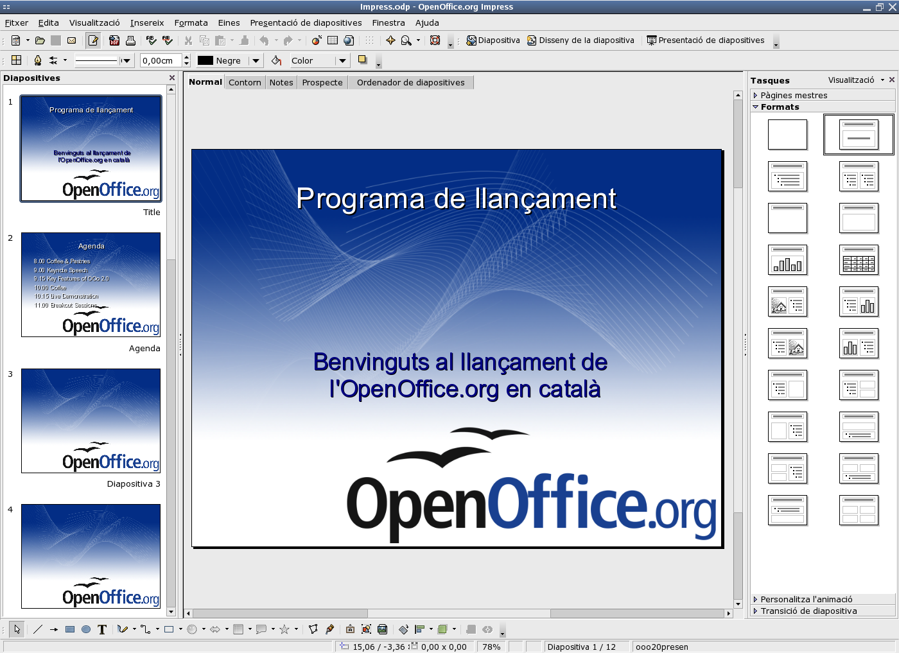This screenshot has width=899, height=653.
Task: Open the help lifebuoy icon
Action: pyautogui.click(x=435, y=40)
